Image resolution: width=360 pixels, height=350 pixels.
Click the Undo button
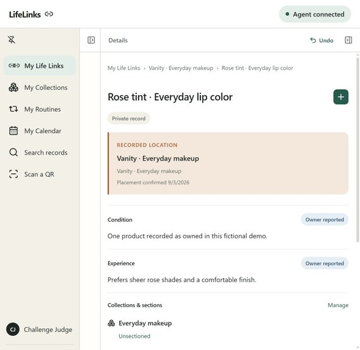[x=321, y=40]
